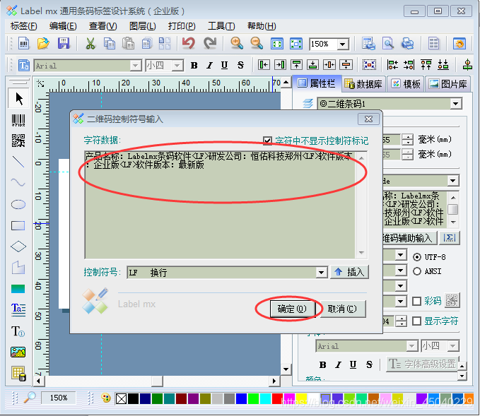The height and width of the screenshot is (416, 480).
Task: Open the 查看(V) menu
Action: tap(103, 26)
